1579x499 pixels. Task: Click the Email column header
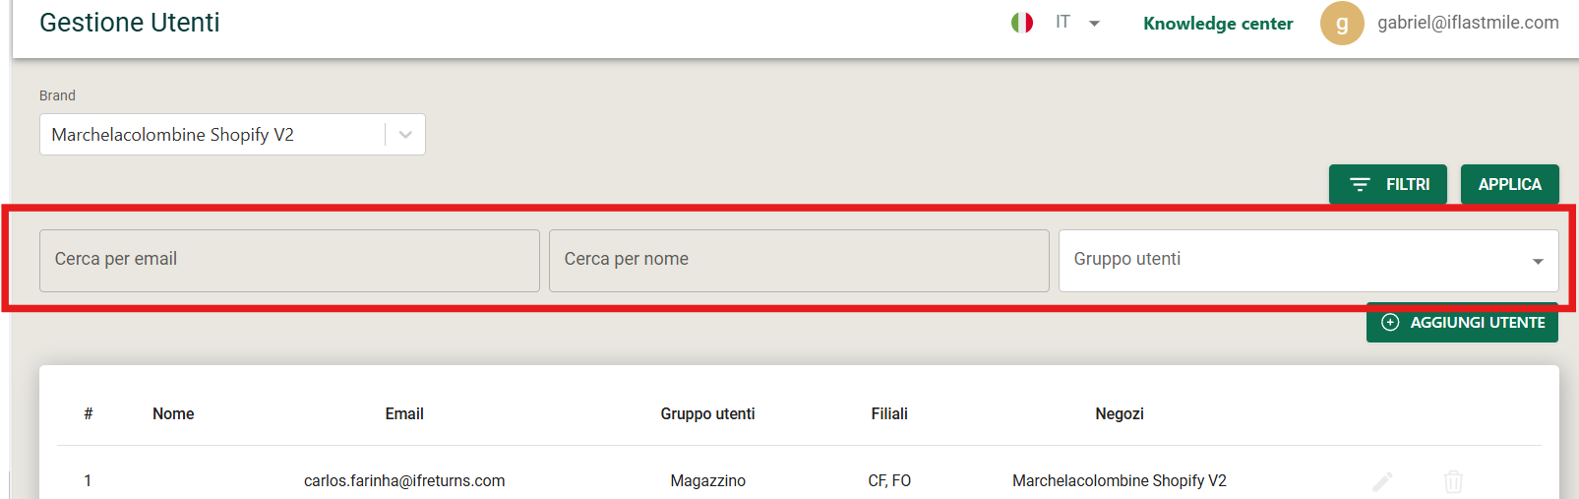[x=404, y=414]
